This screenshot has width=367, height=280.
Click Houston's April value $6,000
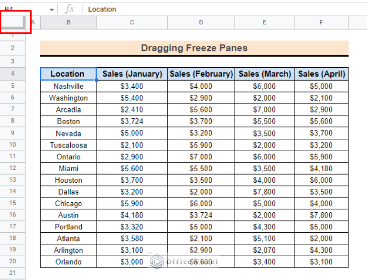pyautogui.click(x=321, y=180)
